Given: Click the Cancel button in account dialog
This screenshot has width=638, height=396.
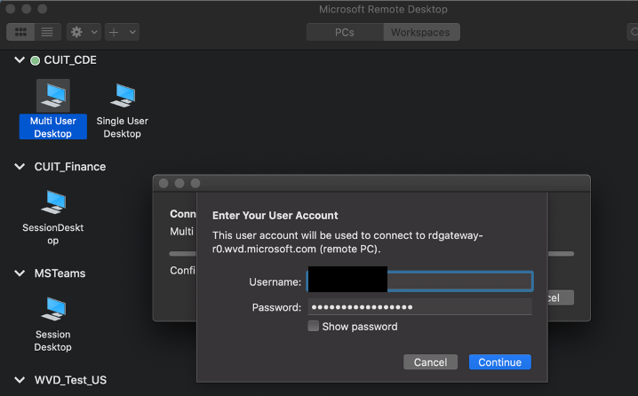Looking at the screenshot, I should [x=430, y=362].
